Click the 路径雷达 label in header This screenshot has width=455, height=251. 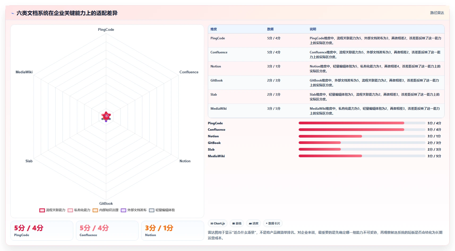[x=437, y=13]
